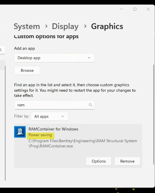
Task: Open the Desktop app type dropdown
Action: (x=54, y=58)
